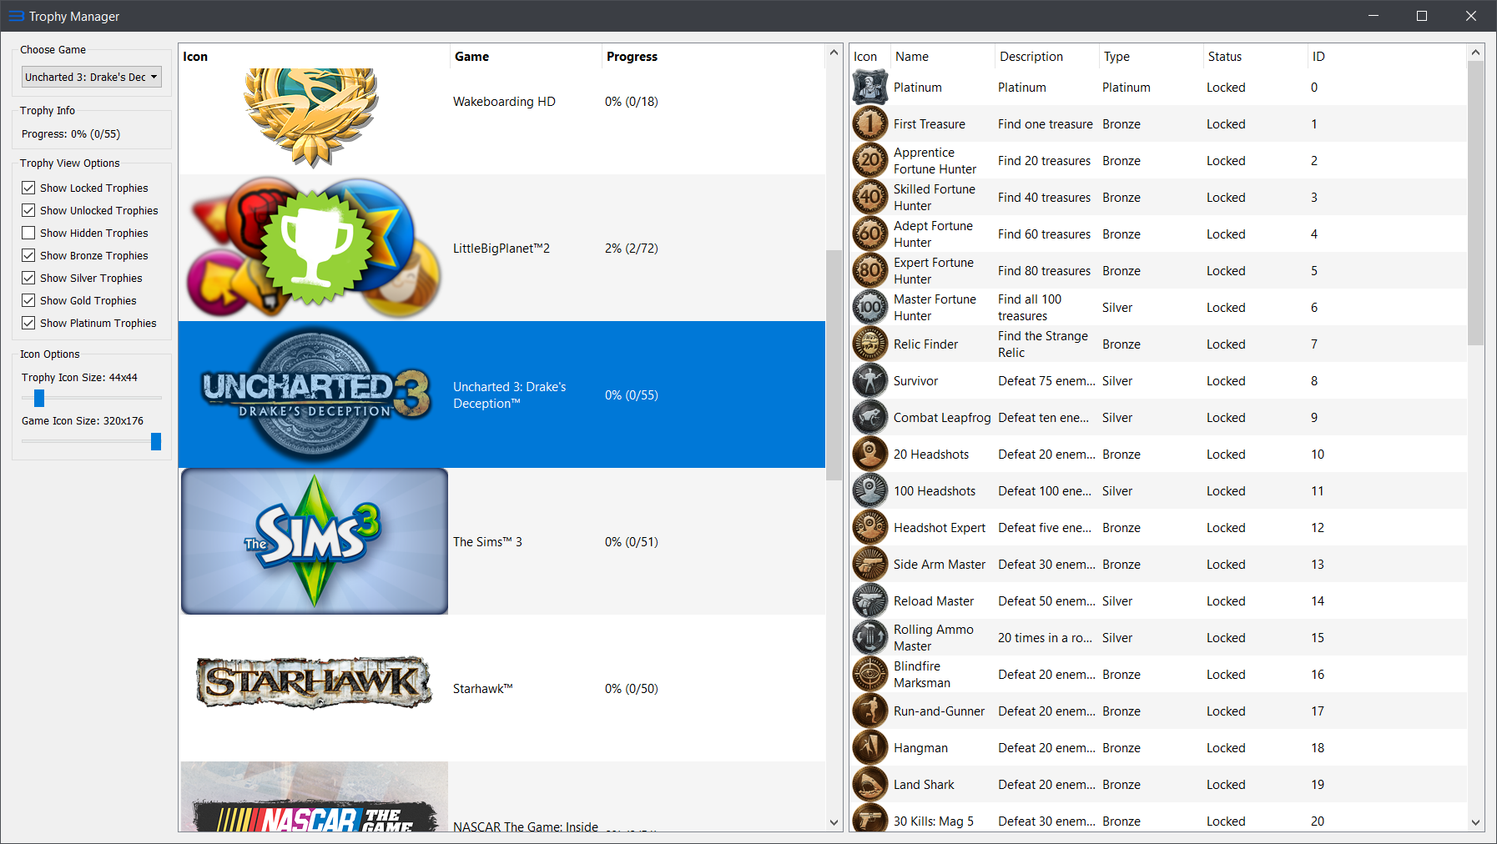1497x844 pixels.
Task: Click "0% (0/51)" progress for The Sims 3
Action: (x=632, y=542)
